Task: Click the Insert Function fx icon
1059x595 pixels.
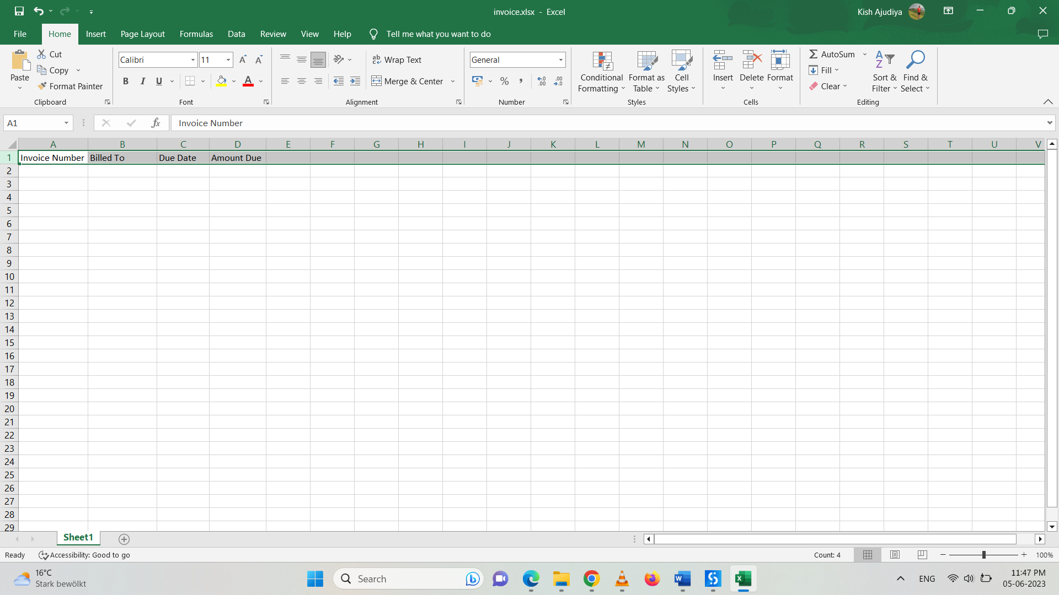Action: click(156, 123)
